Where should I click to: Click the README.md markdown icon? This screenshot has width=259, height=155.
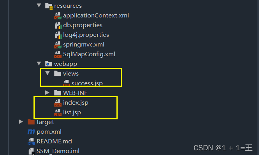pos(31,141)
